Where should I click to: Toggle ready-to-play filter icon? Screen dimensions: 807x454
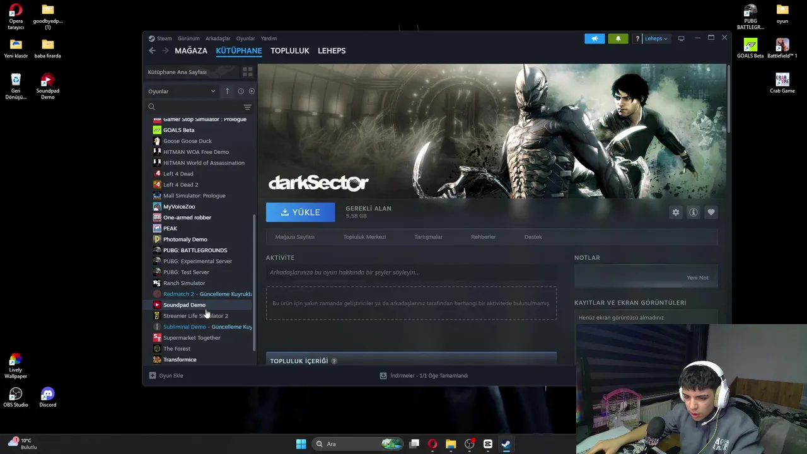(252, 91)
